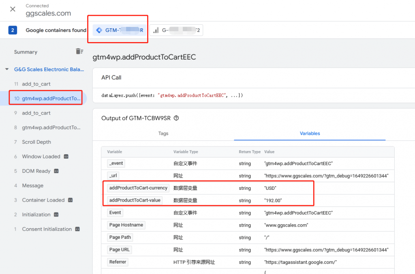
Task: Click the Page Path variable chip
Action: coord(120,237)
